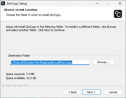
Task: Click the "Destination Folder" group label
Action: click(19, 56)
